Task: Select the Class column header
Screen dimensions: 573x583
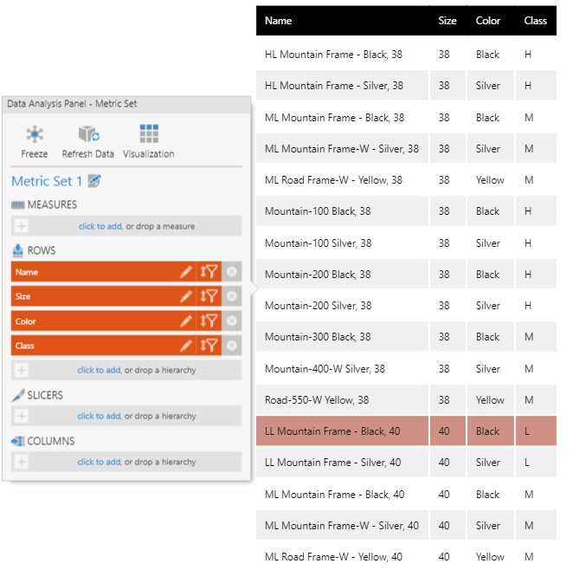Action: point(535,20)
